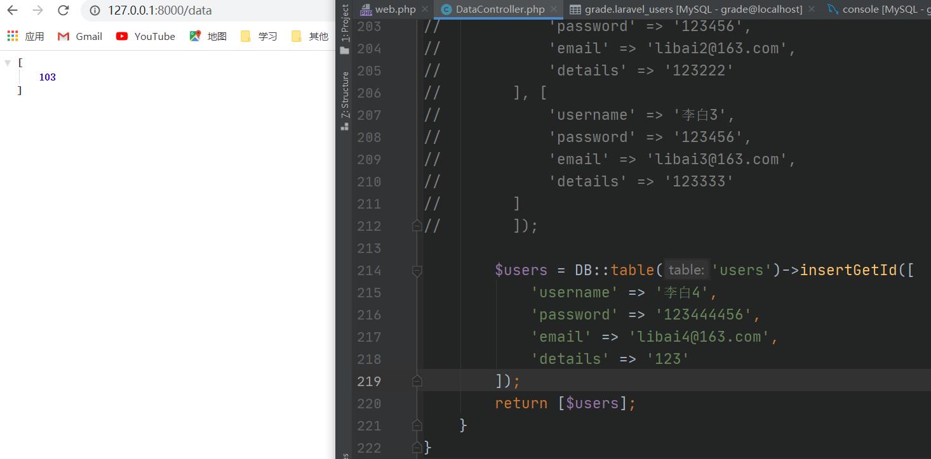Select the 103 value in JSON output
The image size is (931, 459).
48,77
